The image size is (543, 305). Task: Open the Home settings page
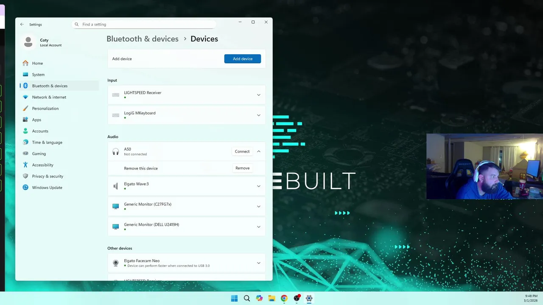[59, 63]
